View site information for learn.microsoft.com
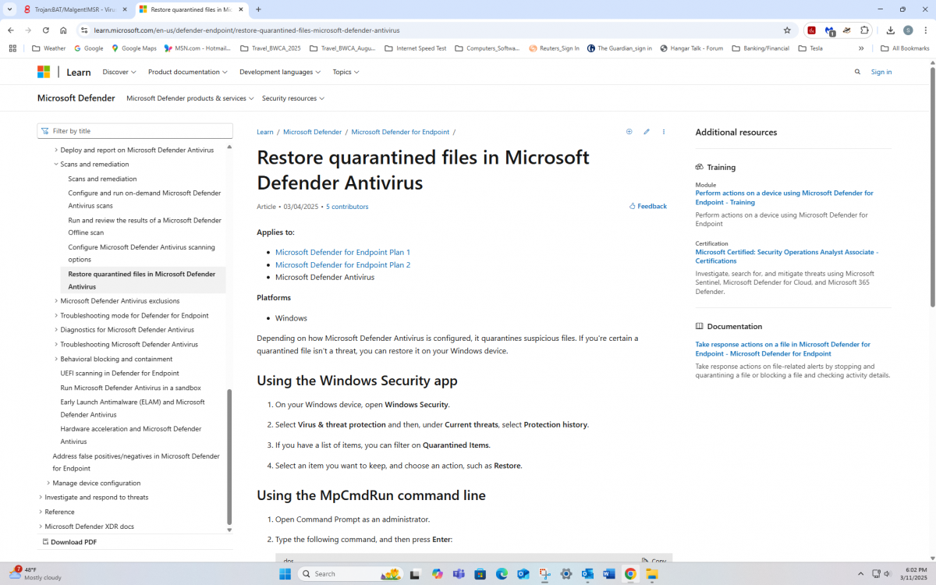The width and height of the screenshot is (936, 585). [84, 30]
